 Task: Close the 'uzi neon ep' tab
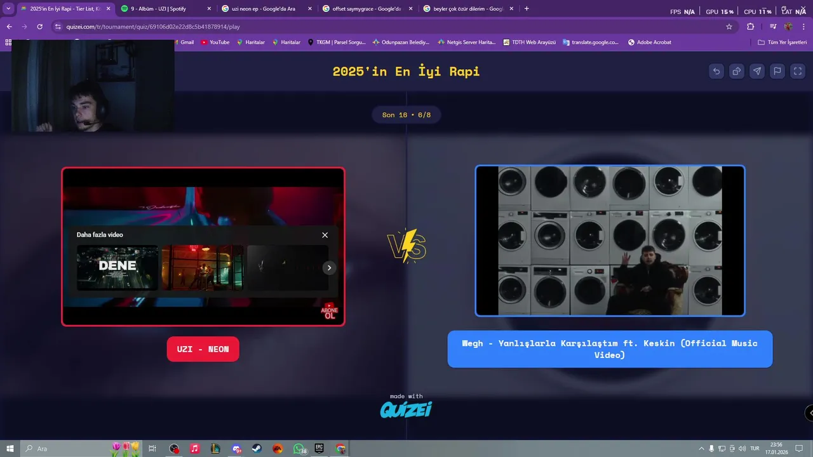tap(309, 9)
